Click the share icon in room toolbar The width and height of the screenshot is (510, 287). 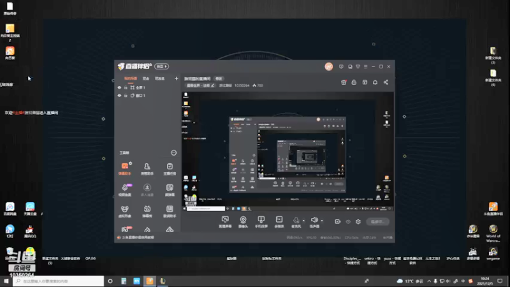coord(386,82)
